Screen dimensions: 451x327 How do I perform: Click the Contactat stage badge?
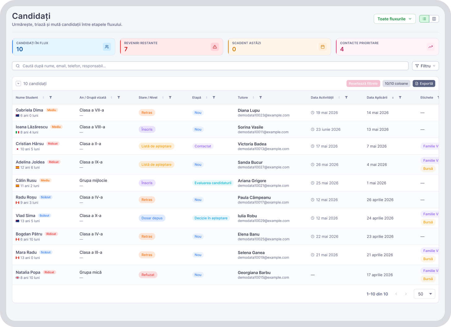click(203, 146)
